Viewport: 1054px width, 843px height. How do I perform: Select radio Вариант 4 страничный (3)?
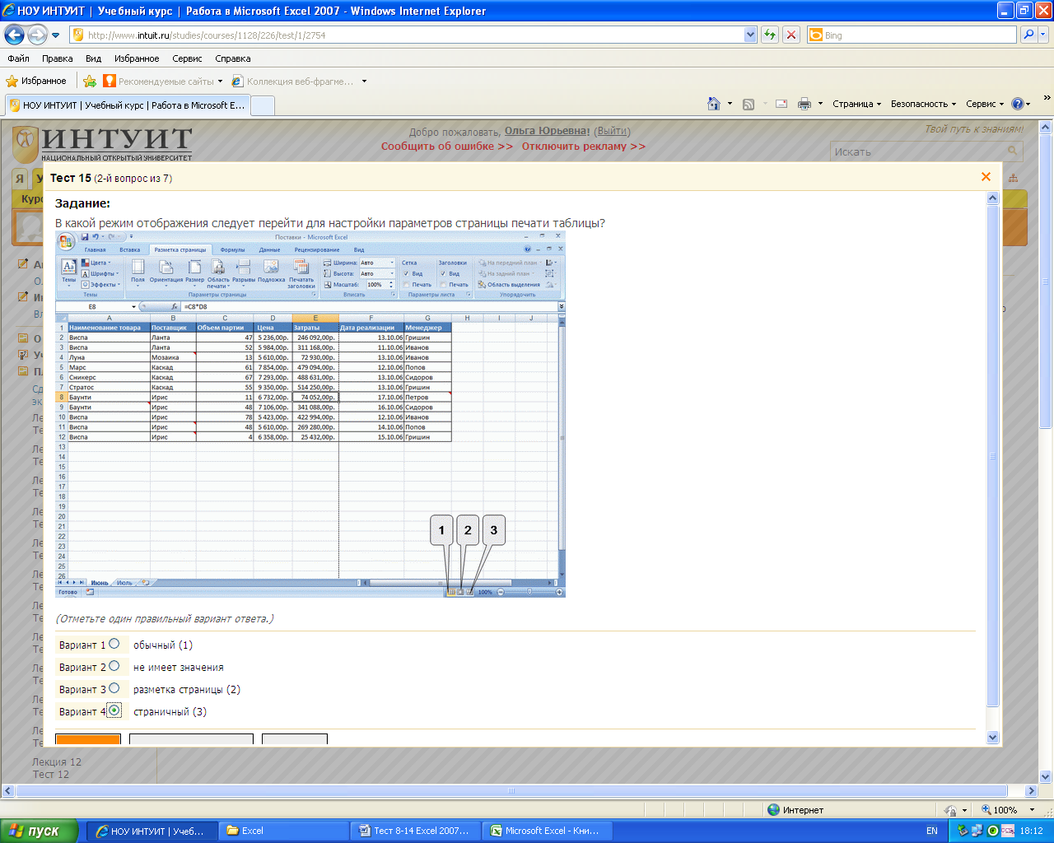tap(114, 710)
